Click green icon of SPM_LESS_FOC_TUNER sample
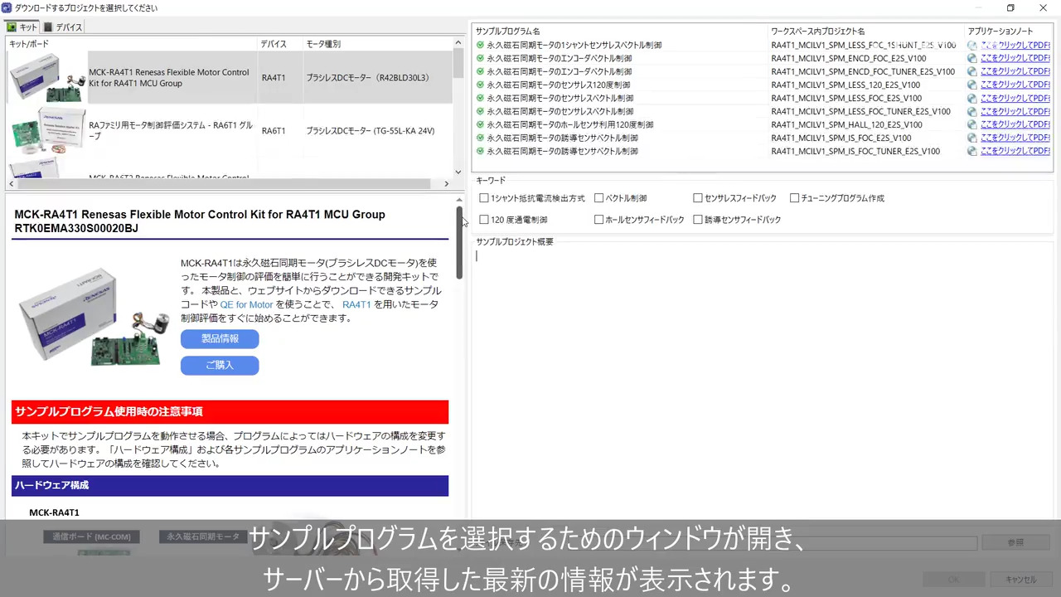The width and height of the screenshot is (1061, 597). [x=480, y=111]
